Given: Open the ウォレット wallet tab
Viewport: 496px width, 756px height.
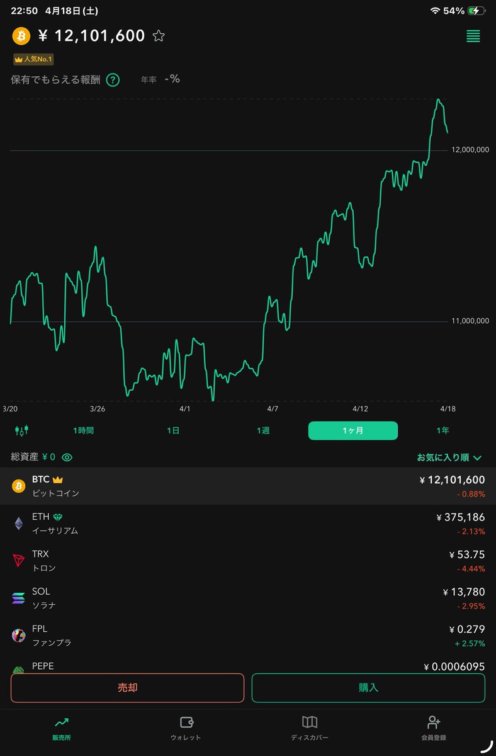Looking at the screenshot, I should tap(186, 728).
